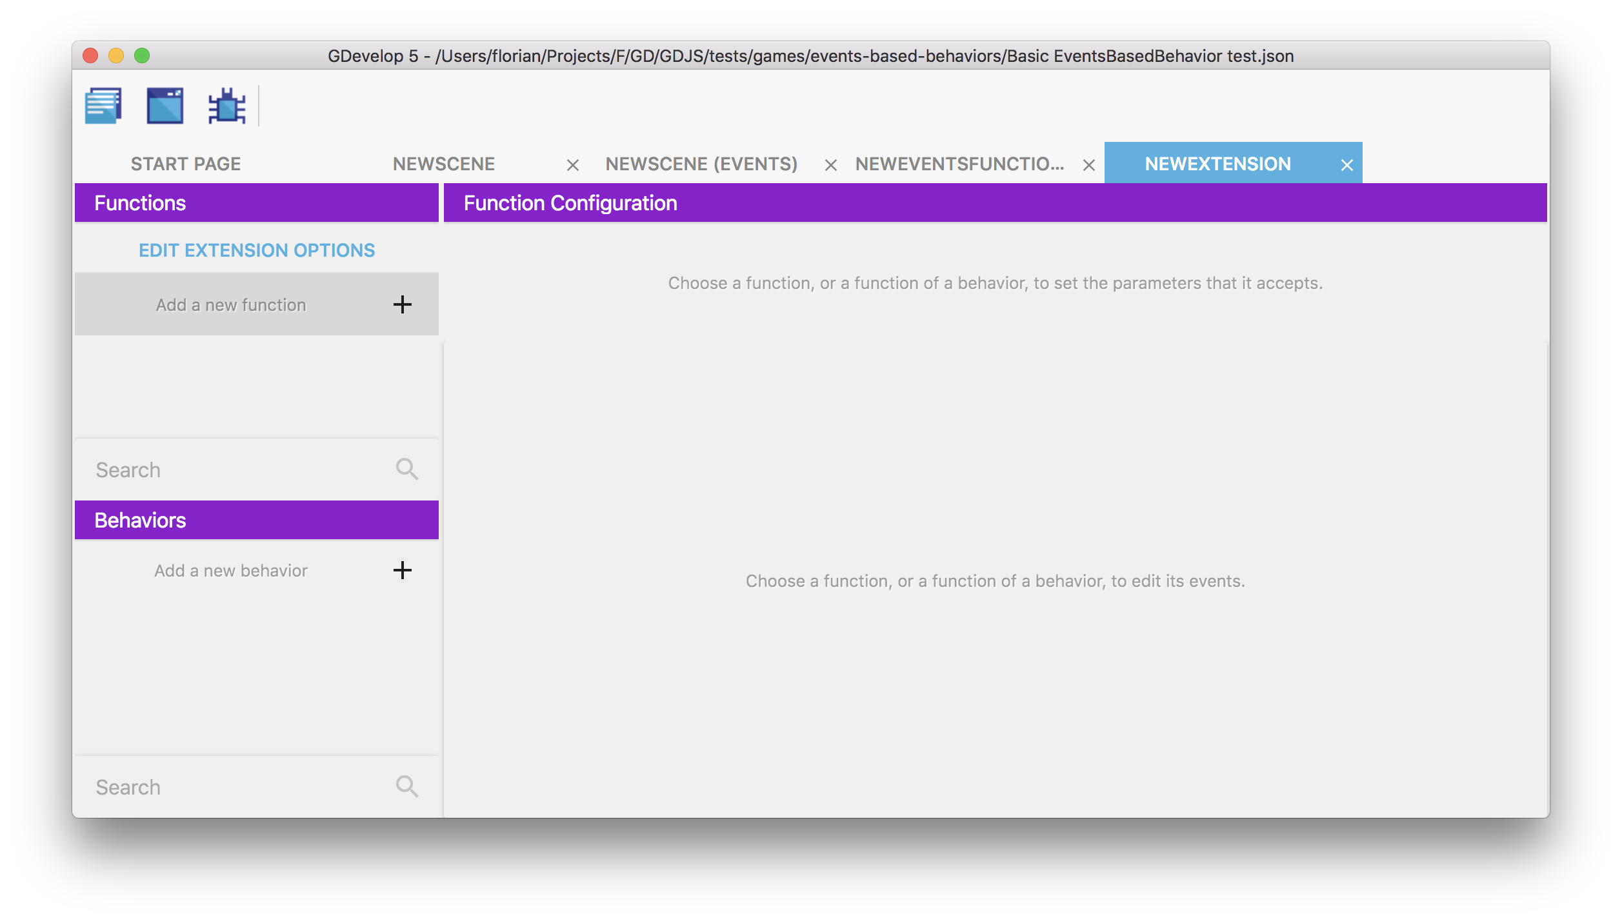The image size is (1622, 921).
Task: Click Add a new function row
Action: coord(231,305)
